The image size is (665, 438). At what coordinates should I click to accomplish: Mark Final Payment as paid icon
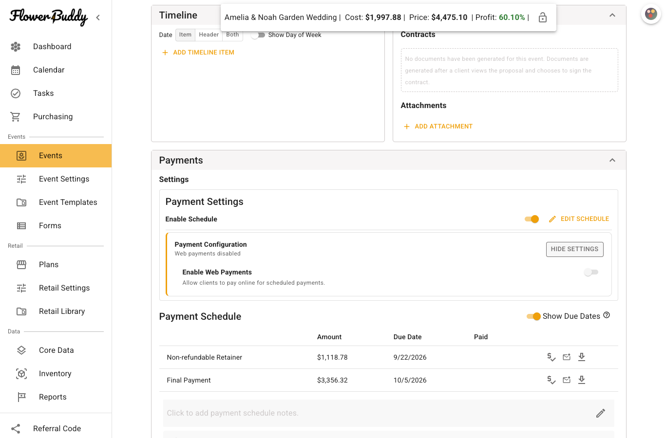551,380
